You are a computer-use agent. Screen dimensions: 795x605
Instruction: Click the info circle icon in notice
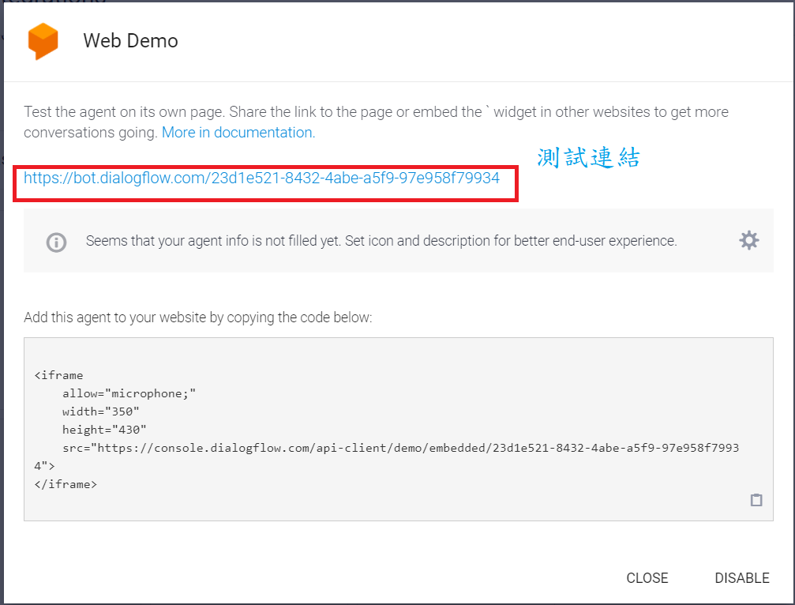pyautogui.click(x=56, y=242)
